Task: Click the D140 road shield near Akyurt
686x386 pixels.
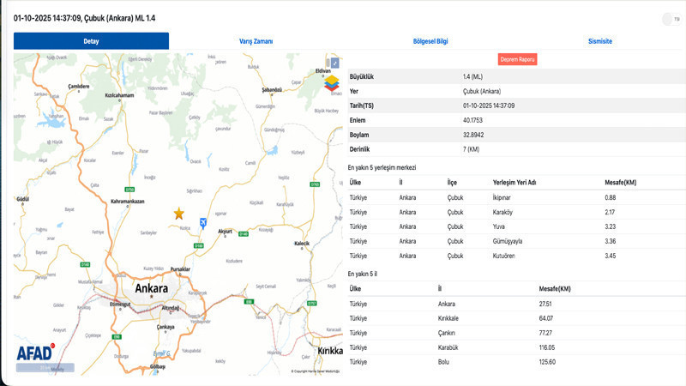Action: click(x=244, y=233)
